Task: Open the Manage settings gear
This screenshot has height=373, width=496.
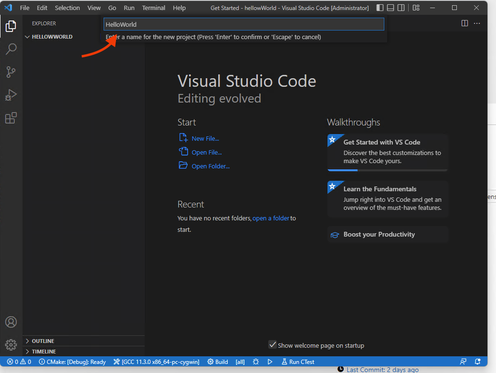Action: (x=11, y=344)
